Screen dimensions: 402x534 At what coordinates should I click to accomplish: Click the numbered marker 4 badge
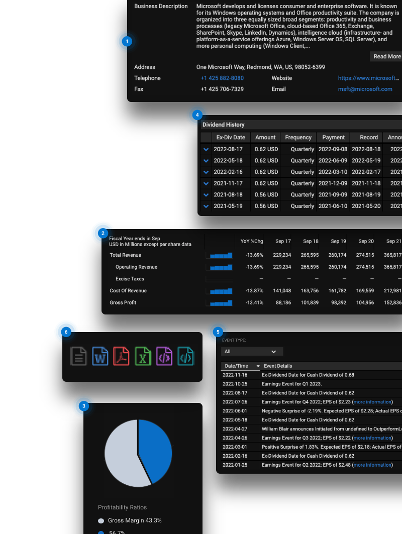[197, 115]
